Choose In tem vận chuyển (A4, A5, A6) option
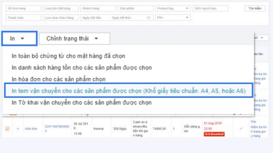The image size is (273, 153). pos(129,91)
